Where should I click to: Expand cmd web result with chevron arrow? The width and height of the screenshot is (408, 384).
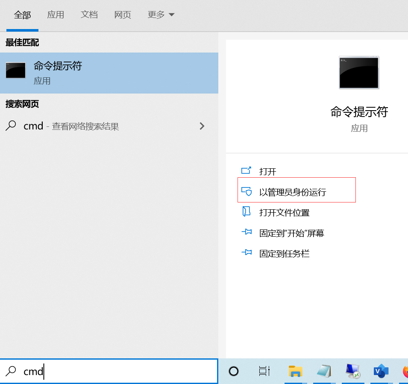tap(202, 126)
